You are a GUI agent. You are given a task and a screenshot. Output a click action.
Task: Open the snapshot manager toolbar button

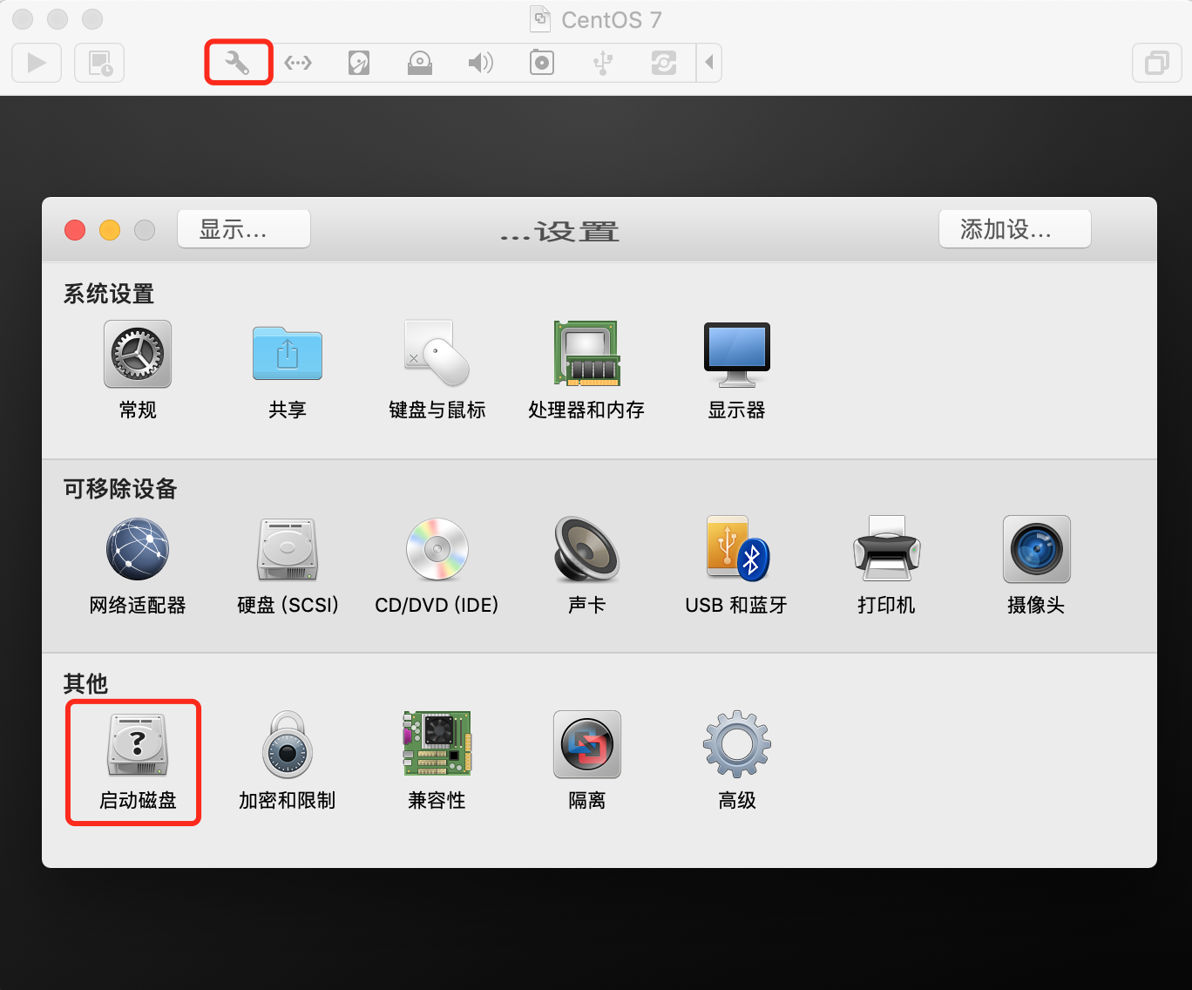(x=99, y=63)
